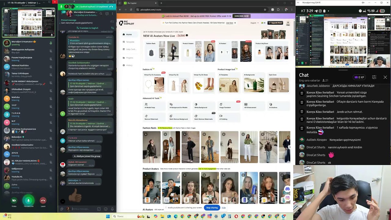Open the AI Templates tool

tap(229, 83)
